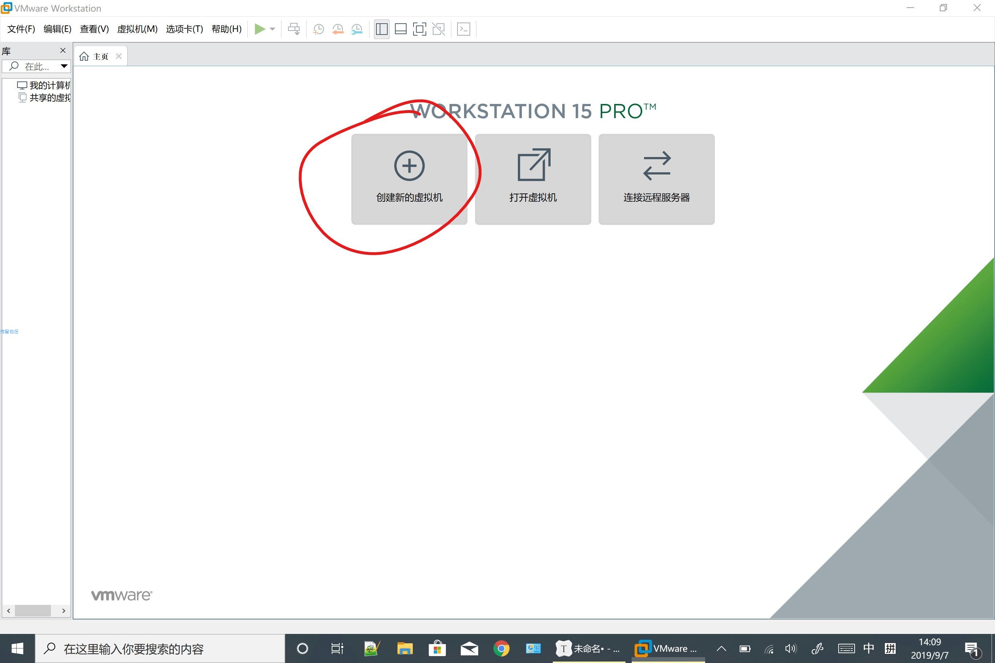Open the 查看(V) menu
995x663 pixels.
tap(94, 29)
